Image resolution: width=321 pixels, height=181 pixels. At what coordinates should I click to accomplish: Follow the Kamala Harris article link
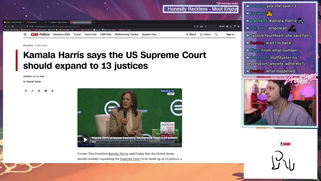tap(118, 154)
